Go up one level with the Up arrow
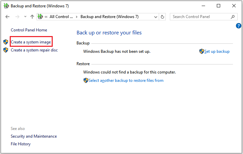 pyautogui.click(x=32, y=17)
